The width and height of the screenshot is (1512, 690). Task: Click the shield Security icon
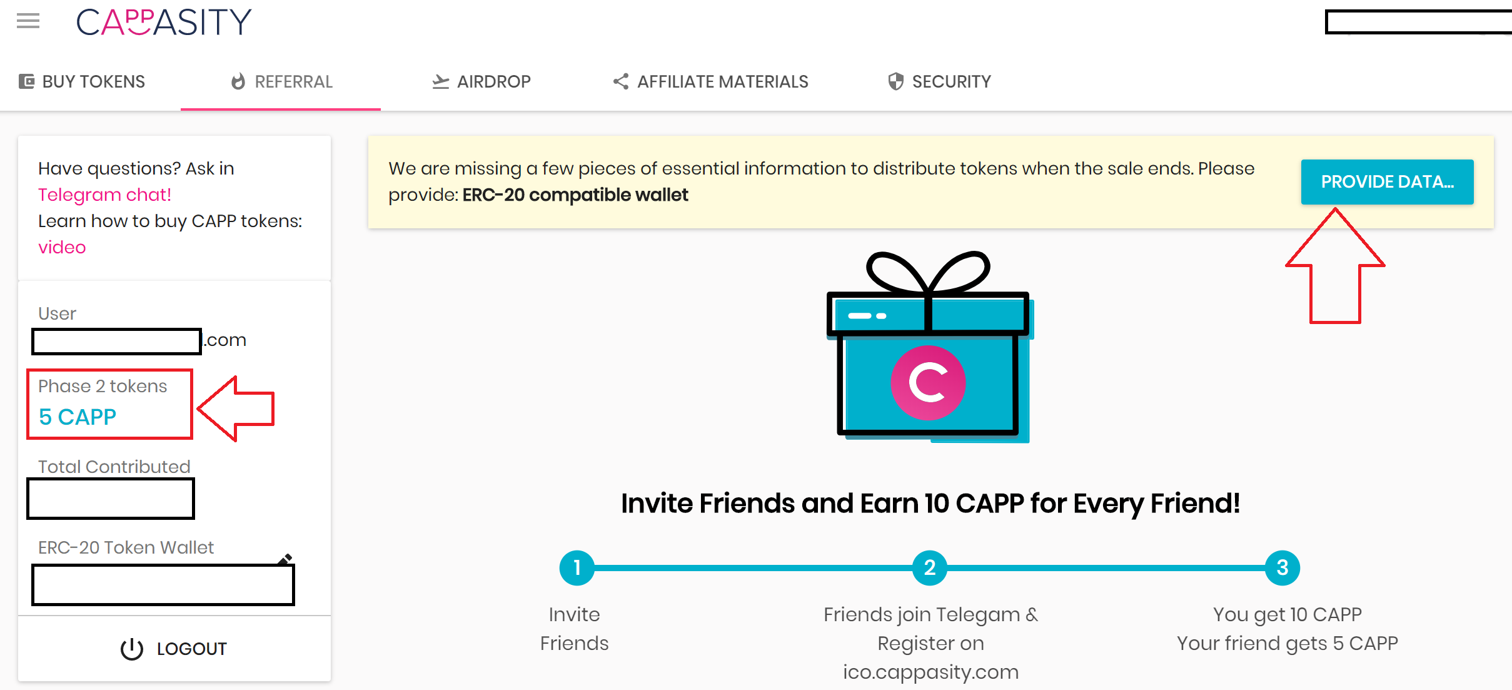pyautogui.click(x=896, y=81)
